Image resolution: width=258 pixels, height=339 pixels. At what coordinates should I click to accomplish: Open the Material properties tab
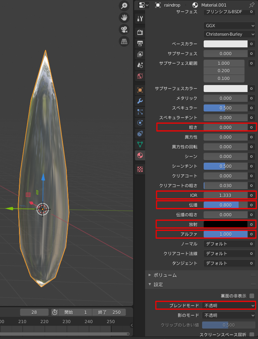[140, 155]
